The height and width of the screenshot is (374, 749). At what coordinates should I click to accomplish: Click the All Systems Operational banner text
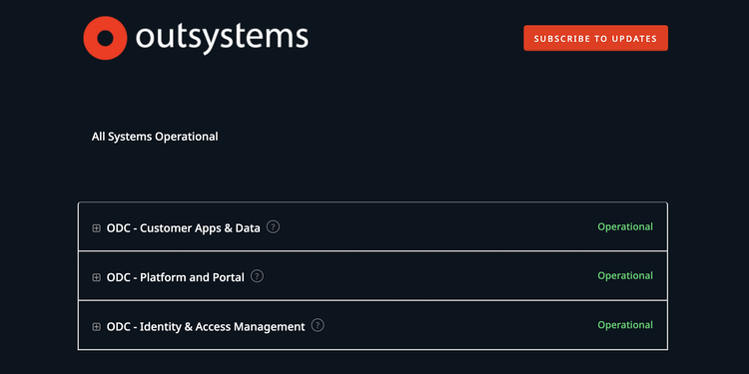point(155,137)
